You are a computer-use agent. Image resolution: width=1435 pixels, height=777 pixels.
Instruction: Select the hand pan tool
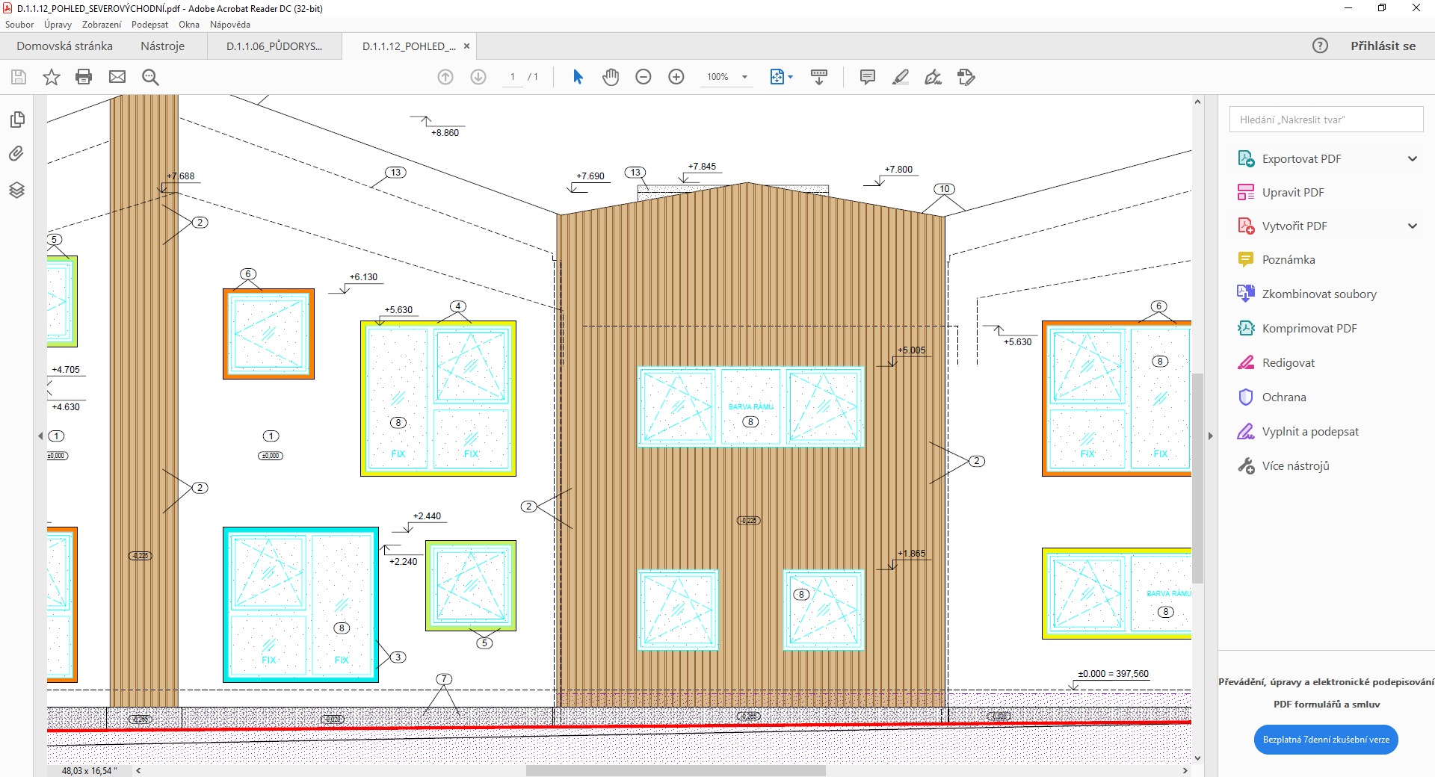click(611, 77)
